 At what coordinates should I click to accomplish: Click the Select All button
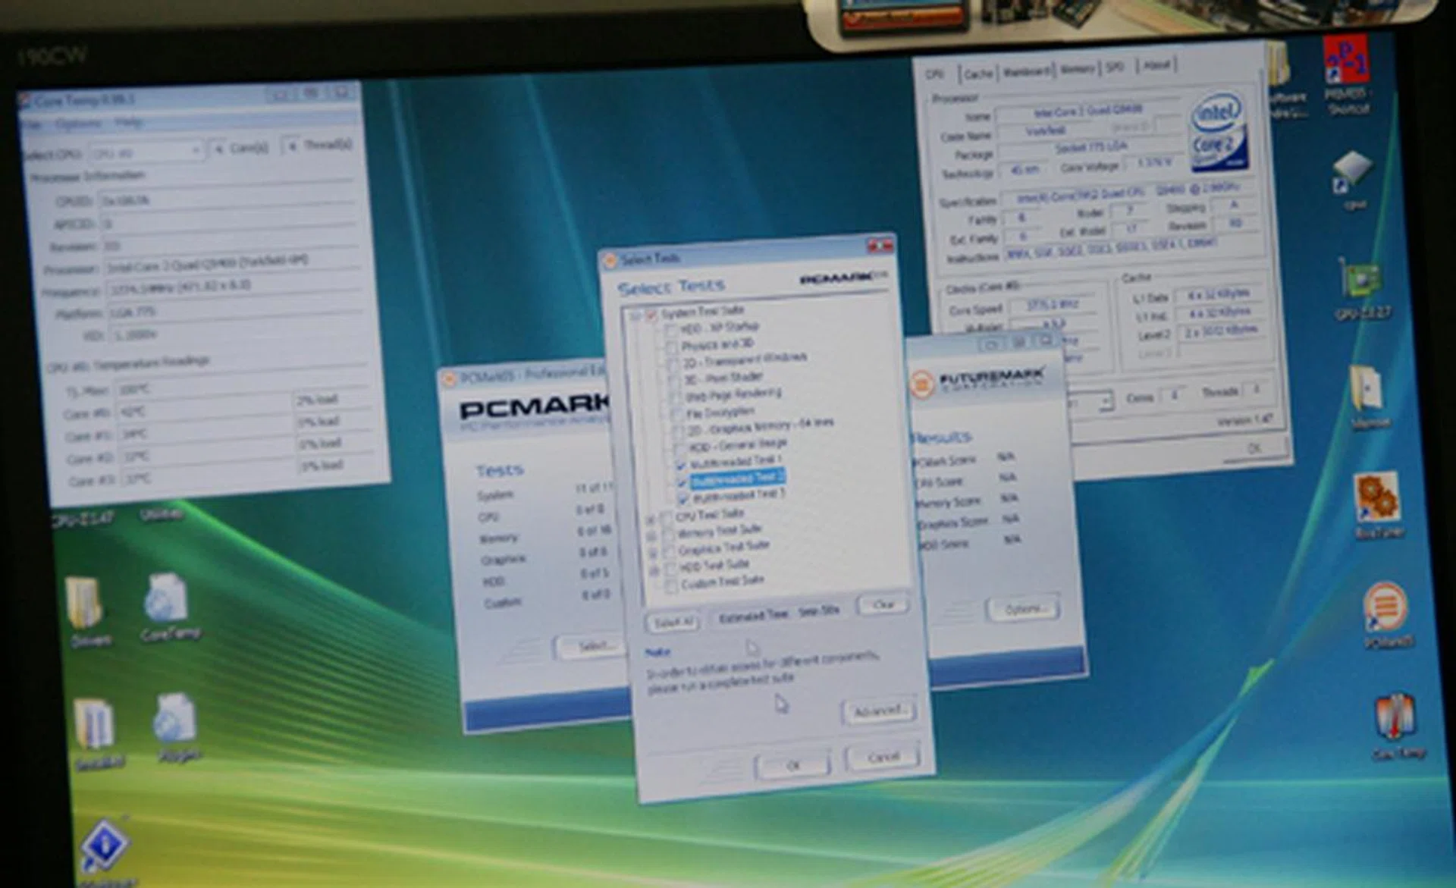click(672, 622)
